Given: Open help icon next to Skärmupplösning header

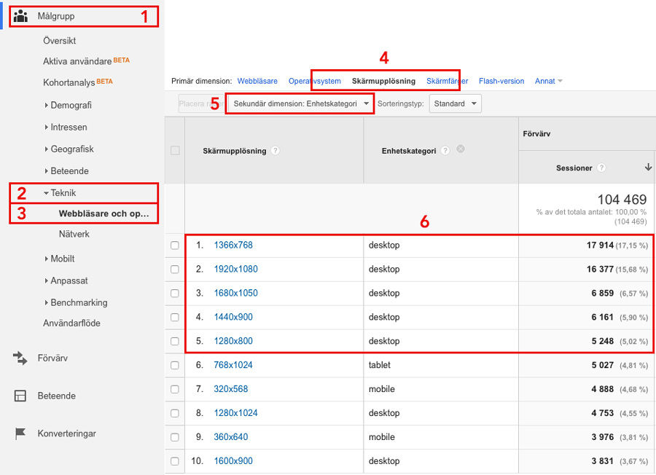Looking at the screenshot, I should (276, 151).
